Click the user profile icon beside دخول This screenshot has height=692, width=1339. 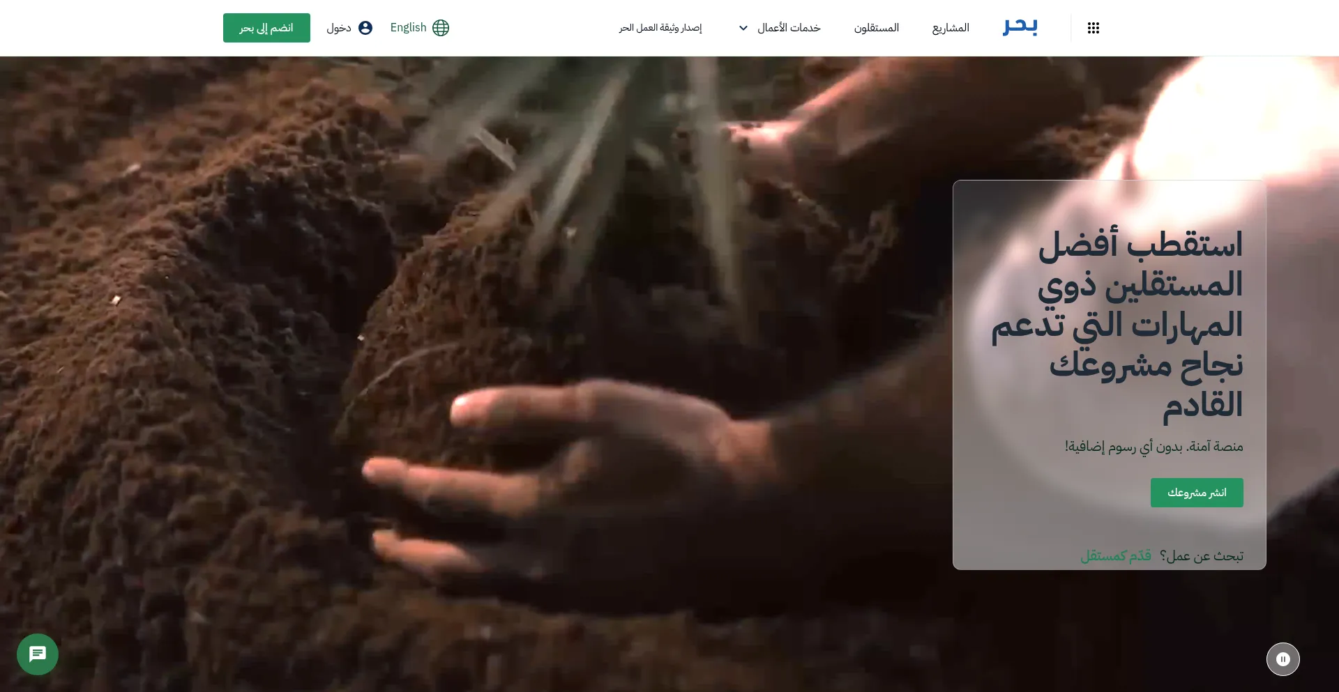point(365,28)
